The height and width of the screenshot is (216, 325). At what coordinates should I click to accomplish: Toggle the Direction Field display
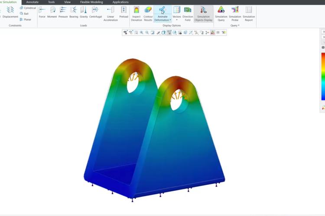click(188, 12)
